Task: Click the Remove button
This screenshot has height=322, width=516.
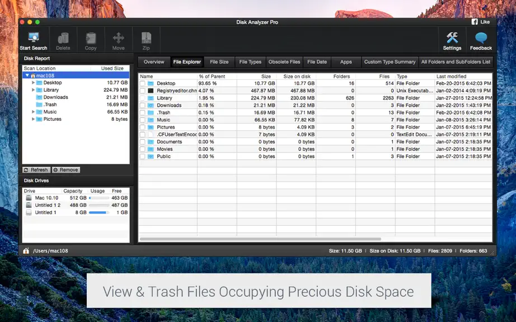Action: click(x=66, y=170)
